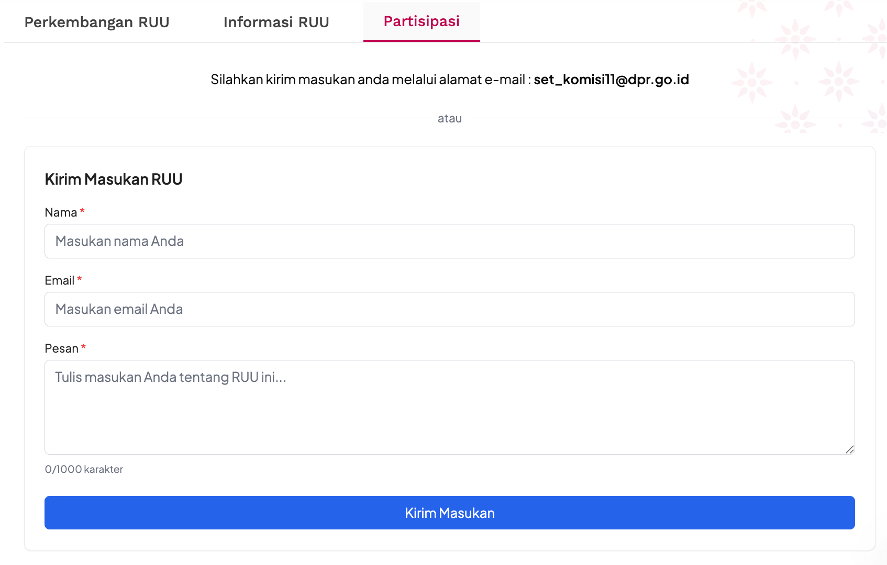Select the Partisipasi tab
The width and height of the screenshot is (887, 565).
(x=422, y=21)
